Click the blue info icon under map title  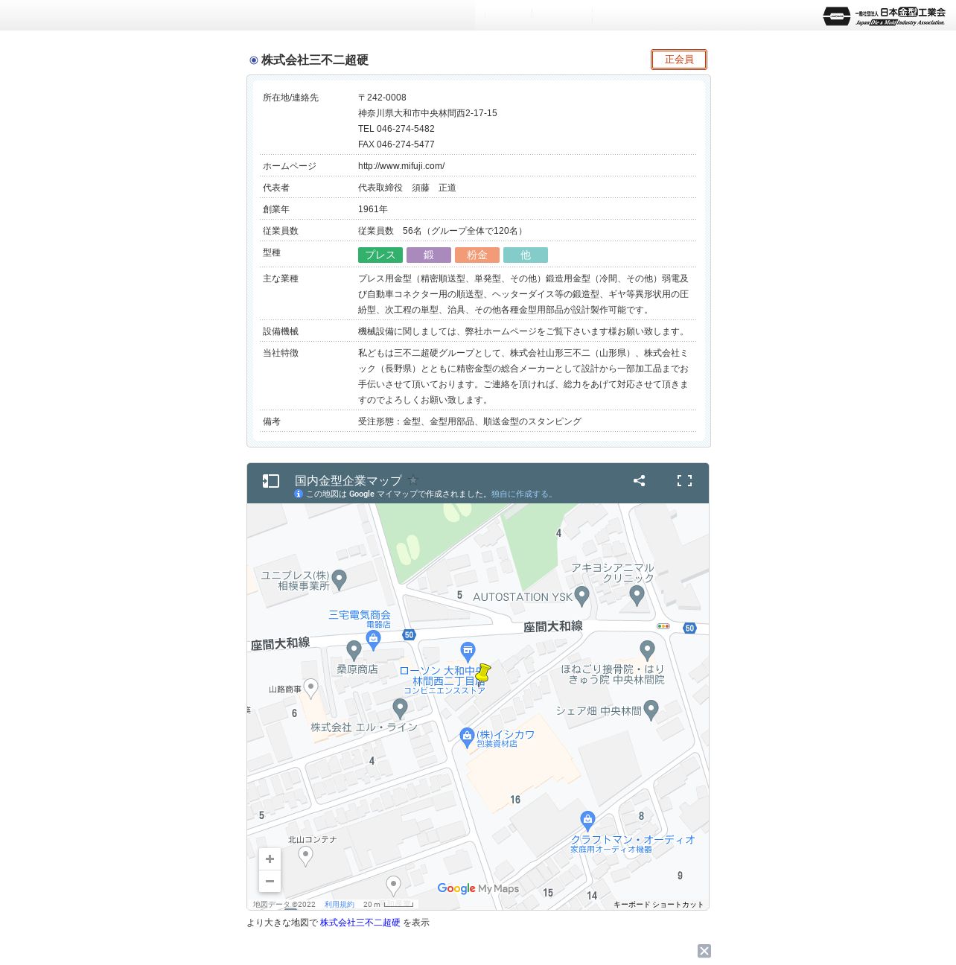tap(299, 494)
